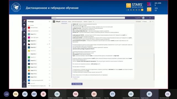Image resolution: width=177 pixels, height=99 pixels.
Task: Select OI participant video tile
Action: coord(94,94)
